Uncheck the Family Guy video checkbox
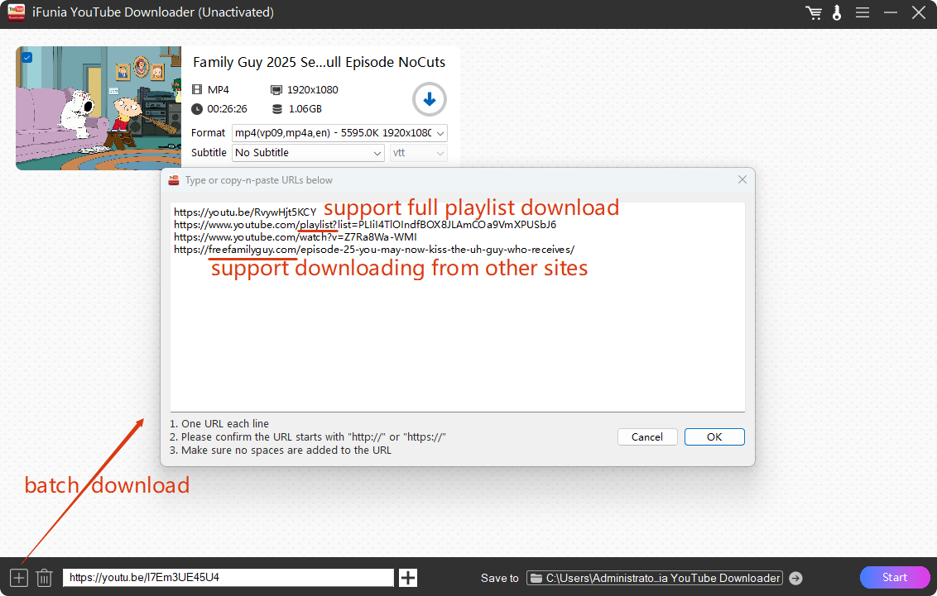This screenshot has height=596, width=937. coord(27,57)
